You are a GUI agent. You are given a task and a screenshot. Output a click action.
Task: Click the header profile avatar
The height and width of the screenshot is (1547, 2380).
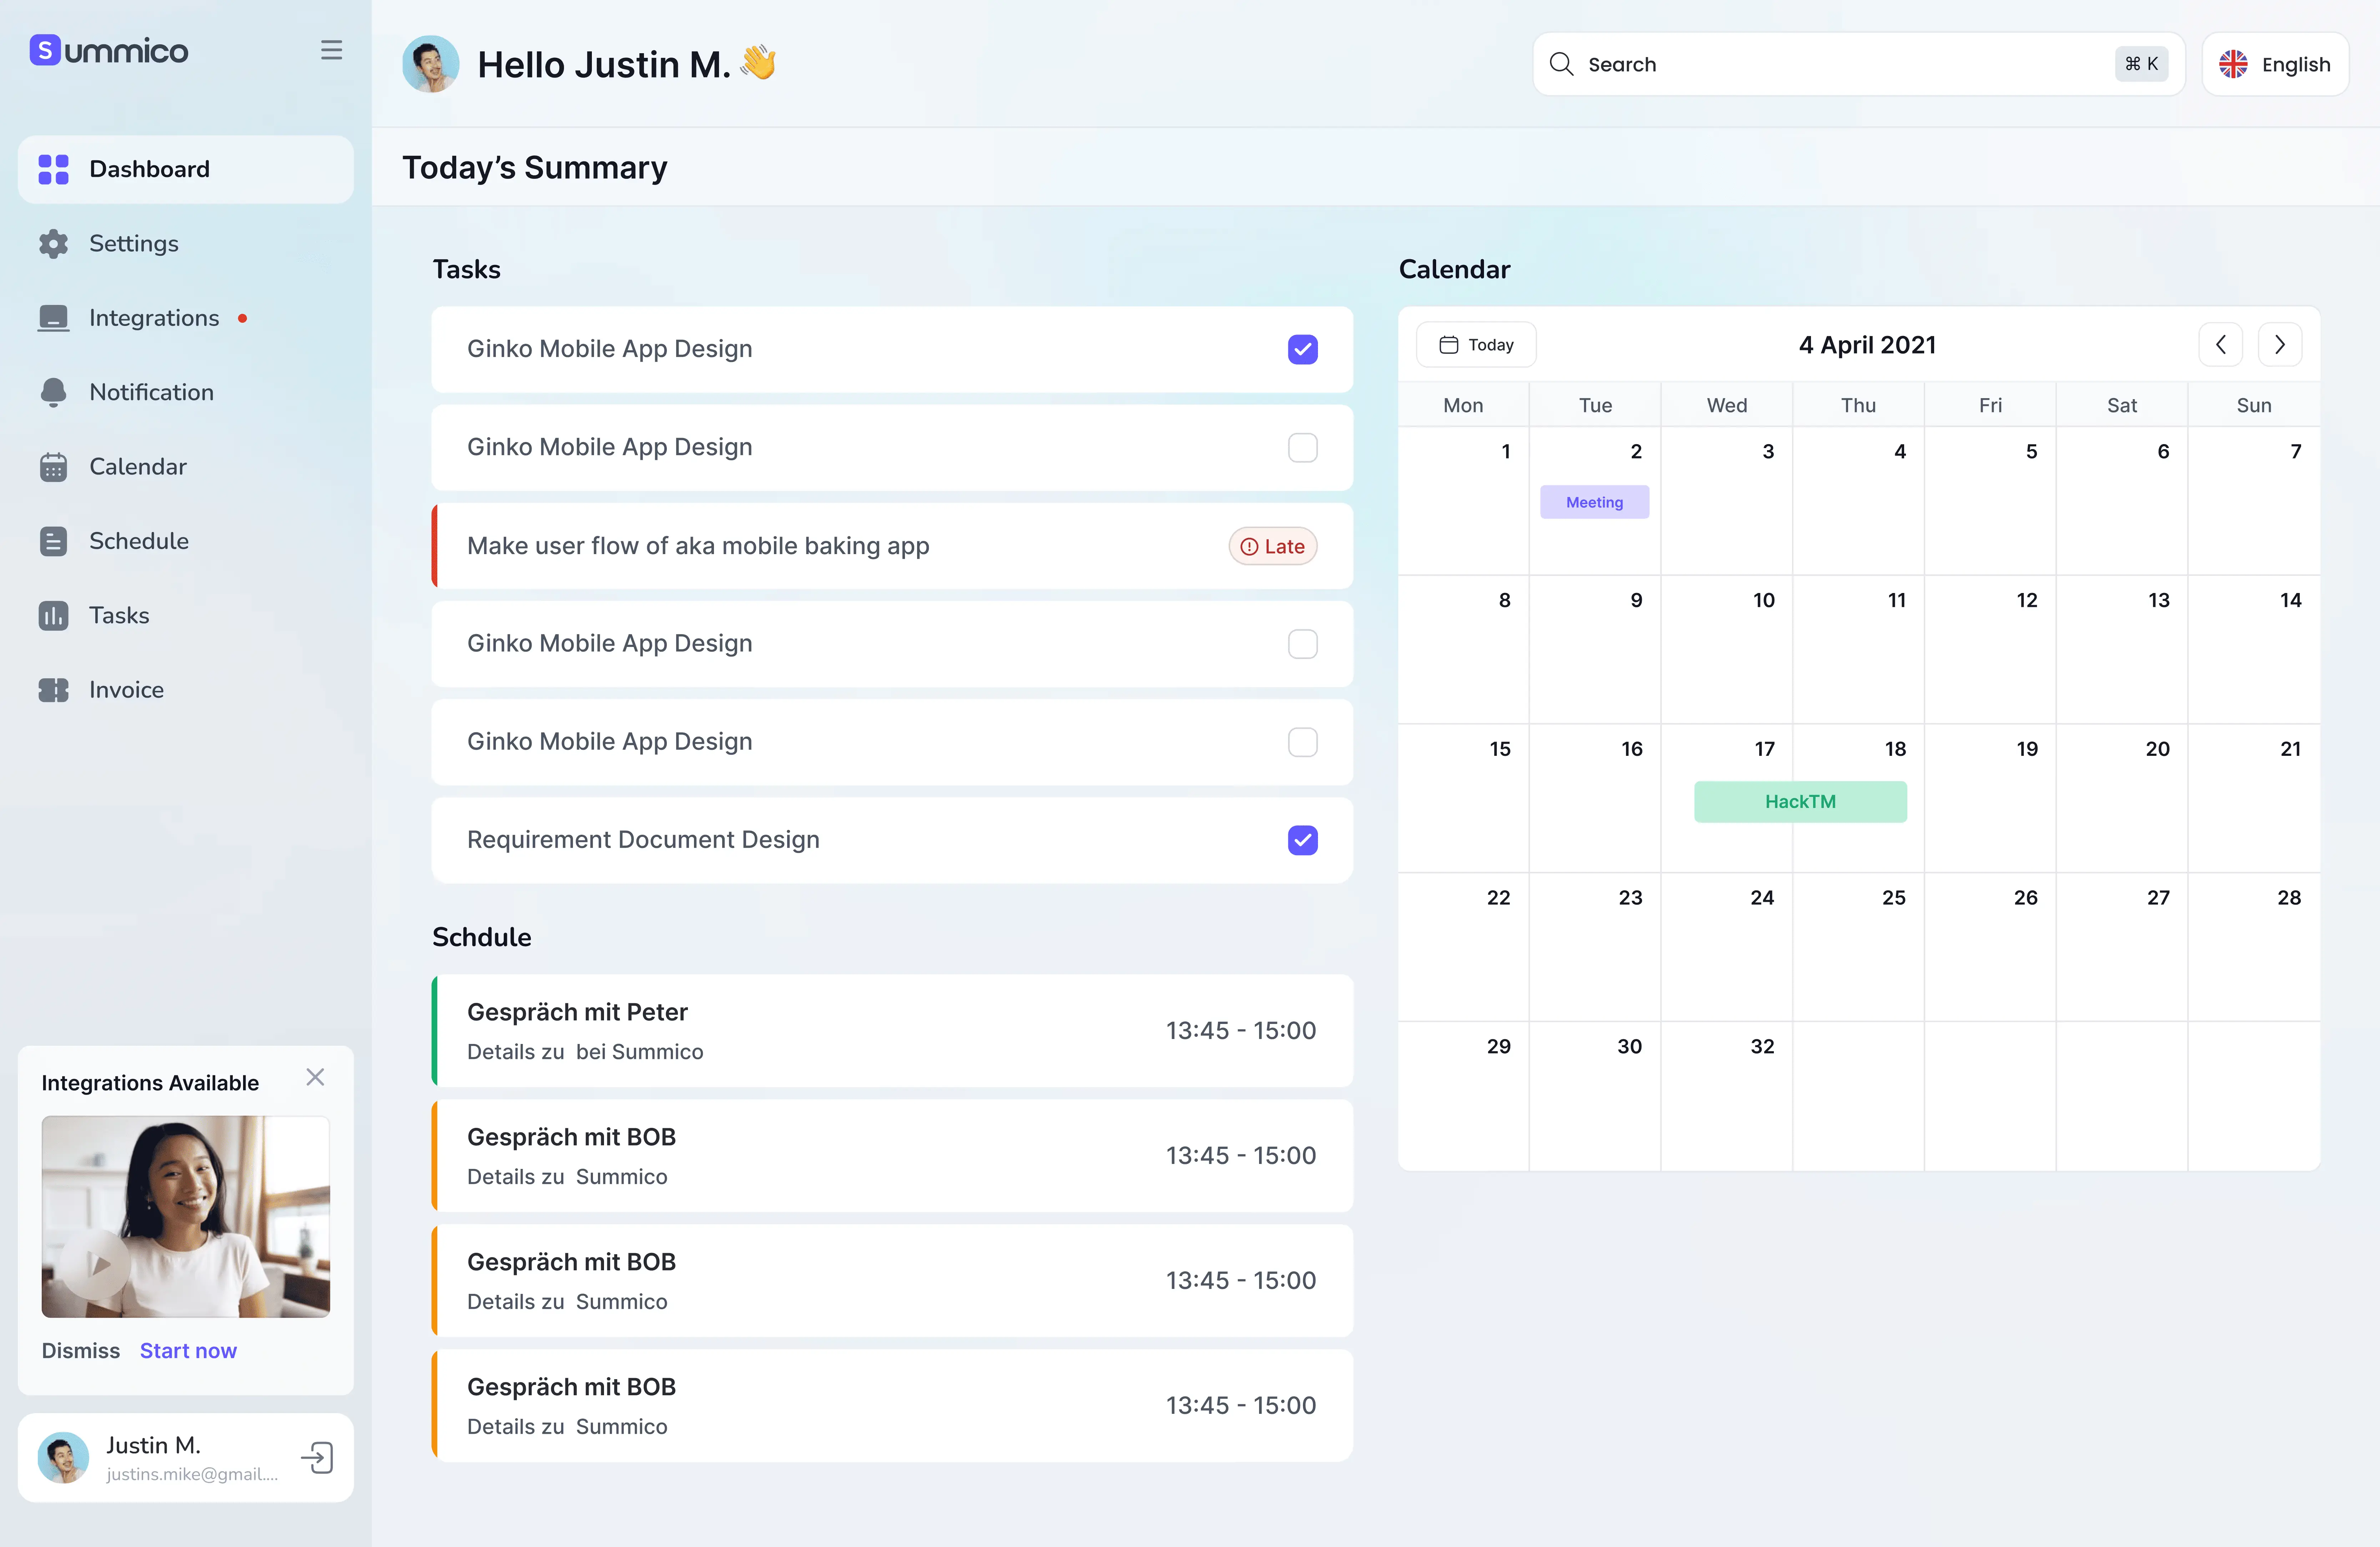[x=430, y=64]
